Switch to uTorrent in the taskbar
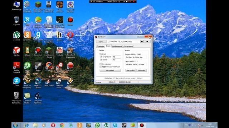The width and height of the screenshot is (229, 128). point(106,125)
